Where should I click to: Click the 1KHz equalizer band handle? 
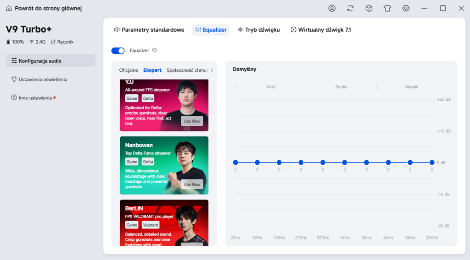pos(345,162)
